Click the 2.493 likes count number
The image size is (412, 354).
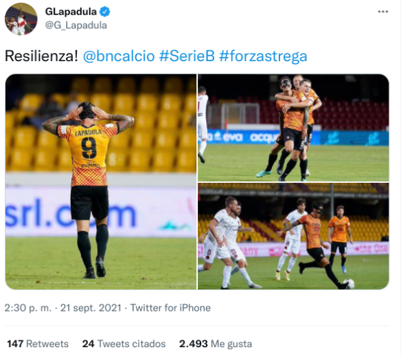click(194, 344)
